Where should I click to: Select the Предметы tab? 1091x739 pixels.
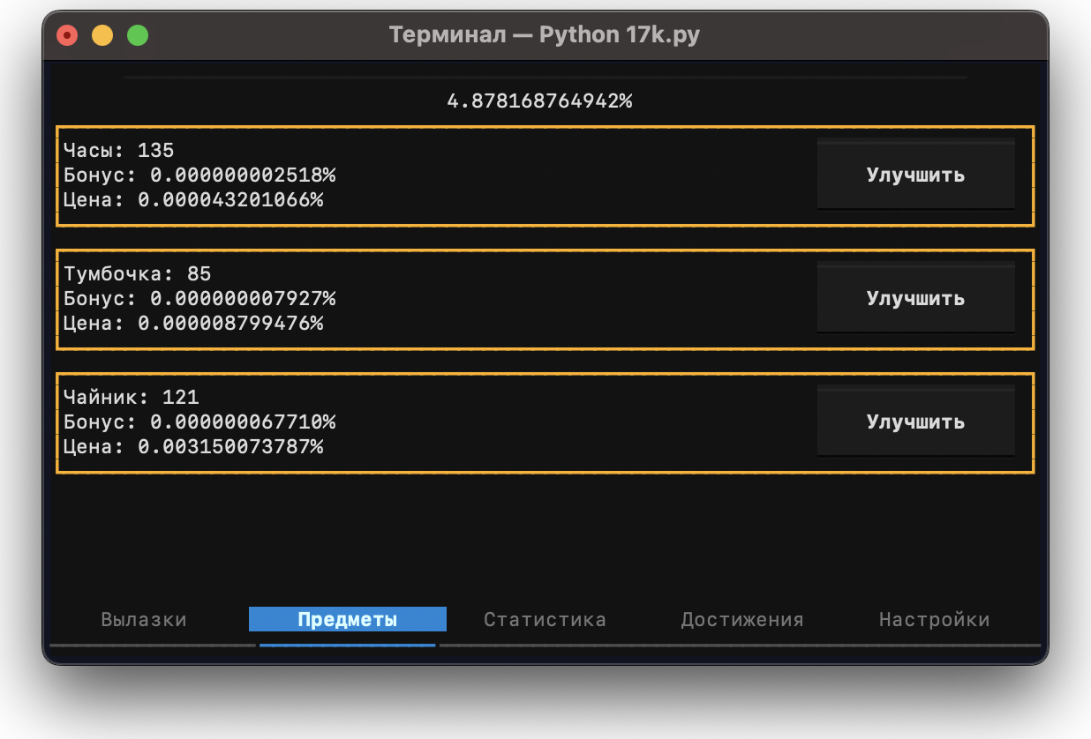[x=347, y=620]
